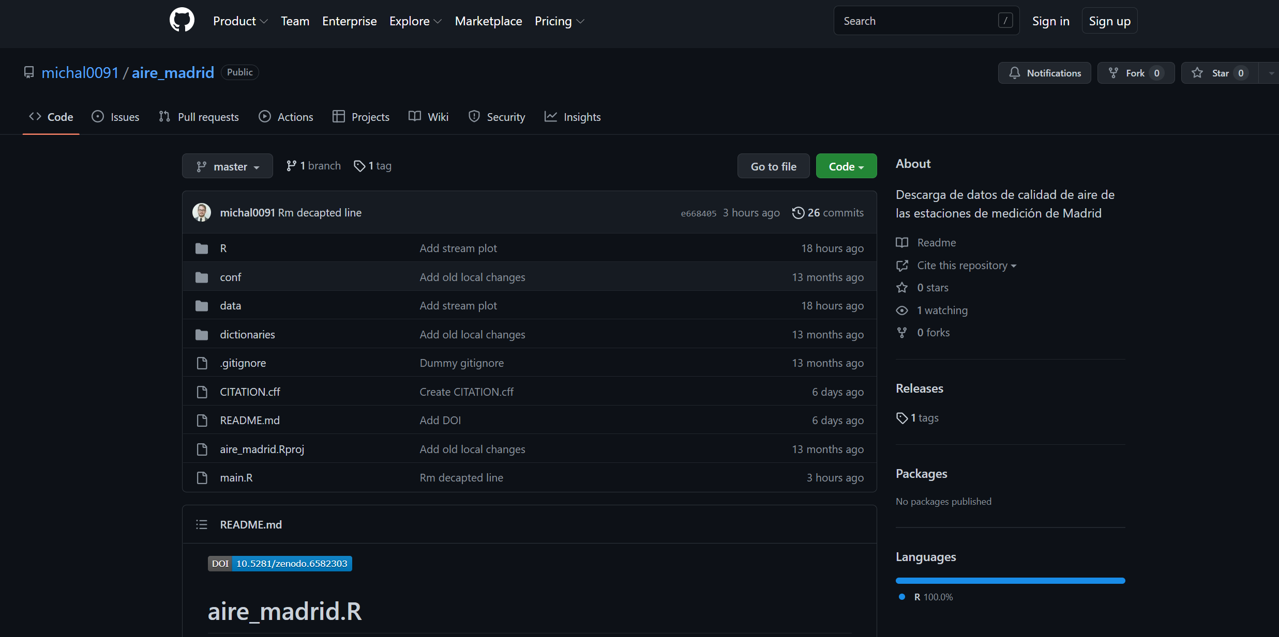Click the 26 commits history icon
Image resolution: width=1279 pixels, height=637 pixels.
pyautogui.click(x=798, y=212)
